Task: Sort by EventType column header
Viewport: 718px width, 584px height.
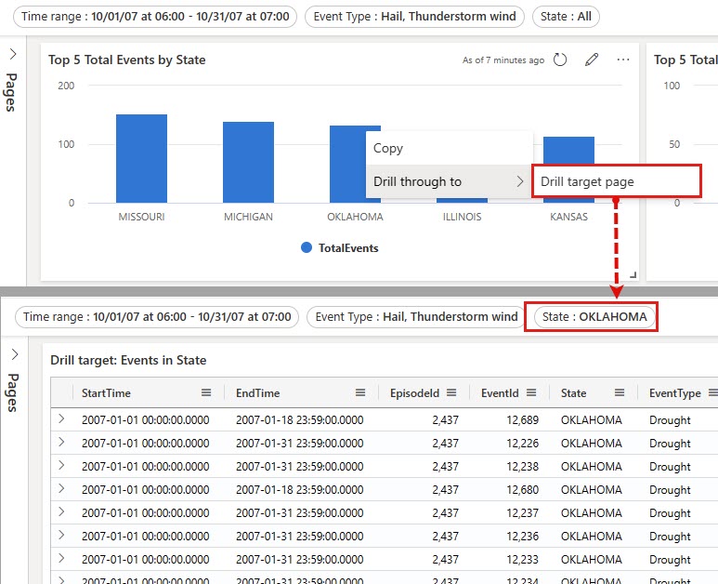Action: pyautogui.click(x=675, y=392)
